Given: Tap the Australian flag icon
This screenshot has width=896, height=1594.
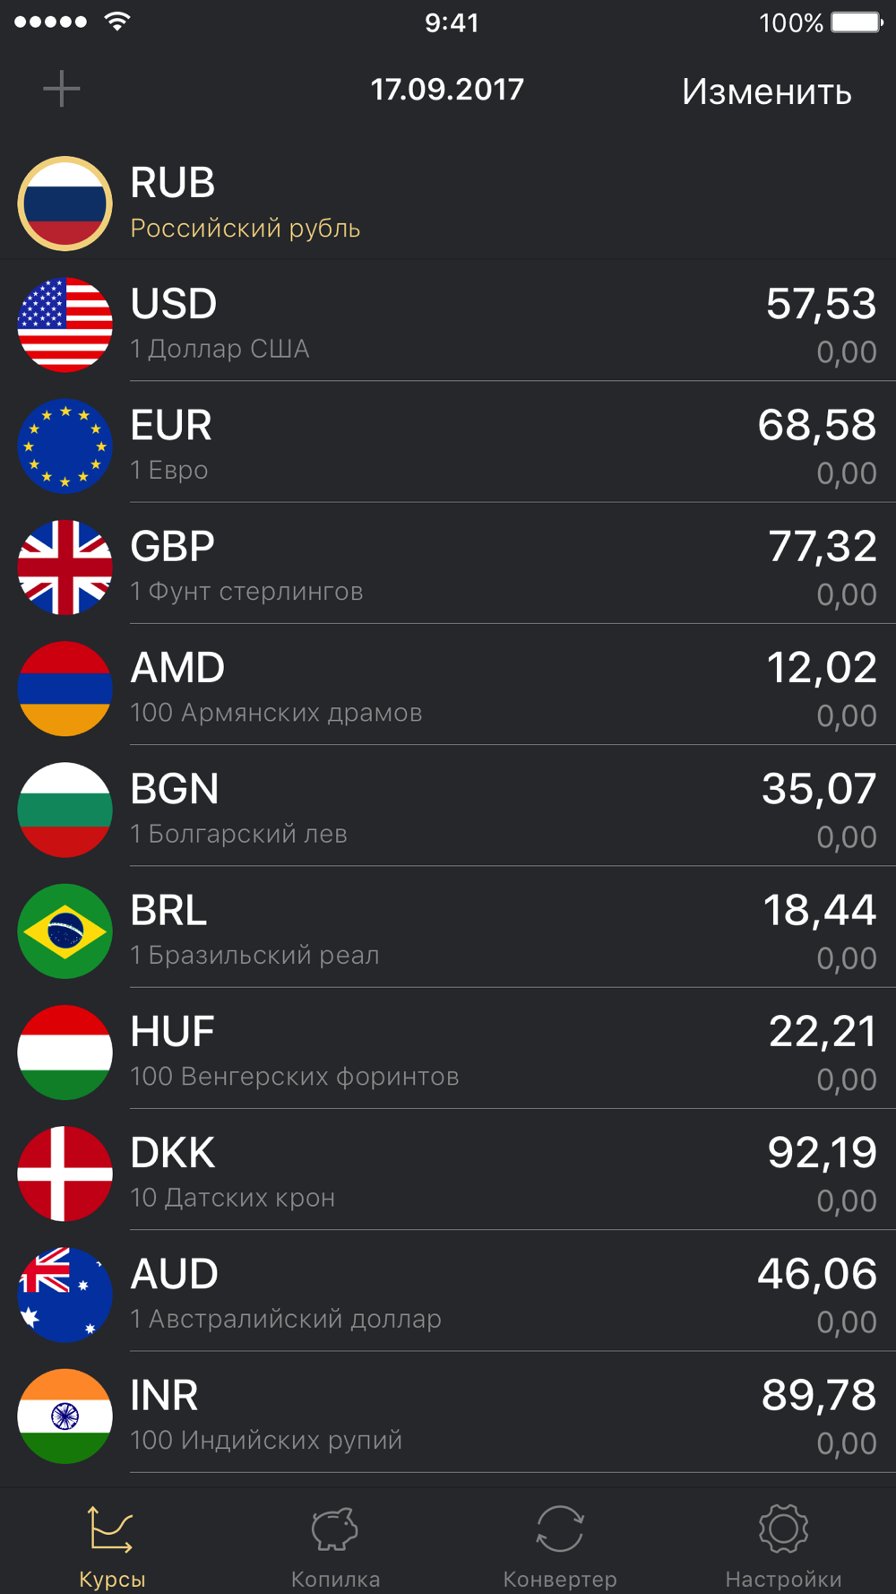Looking at the screenshot, I should [x=65, y=1295].
